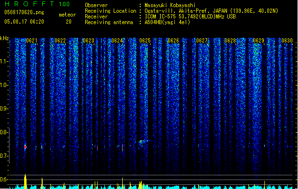Click the 0.7 kHz axis tick label
Viewport: 298px width, 189px height.
coord(4,156)
